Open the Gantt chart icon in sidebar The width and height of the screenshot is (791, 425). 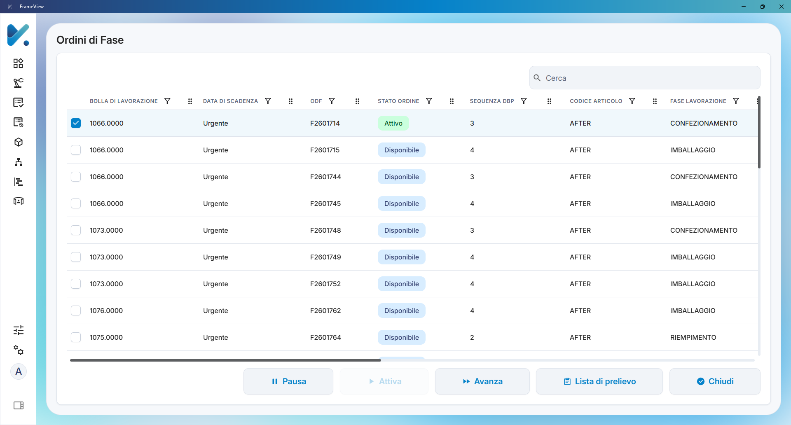click(18, 182)
